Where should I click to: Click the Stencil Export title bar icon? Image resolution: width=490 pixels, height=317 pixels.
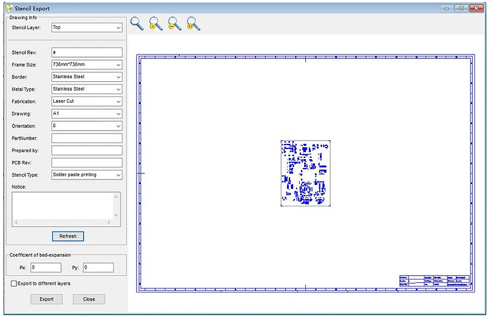(x=8, y=8)
